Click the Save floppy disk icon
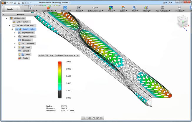Image resolution: width=192 pixels, height=122 pixels. coord(19,3)
